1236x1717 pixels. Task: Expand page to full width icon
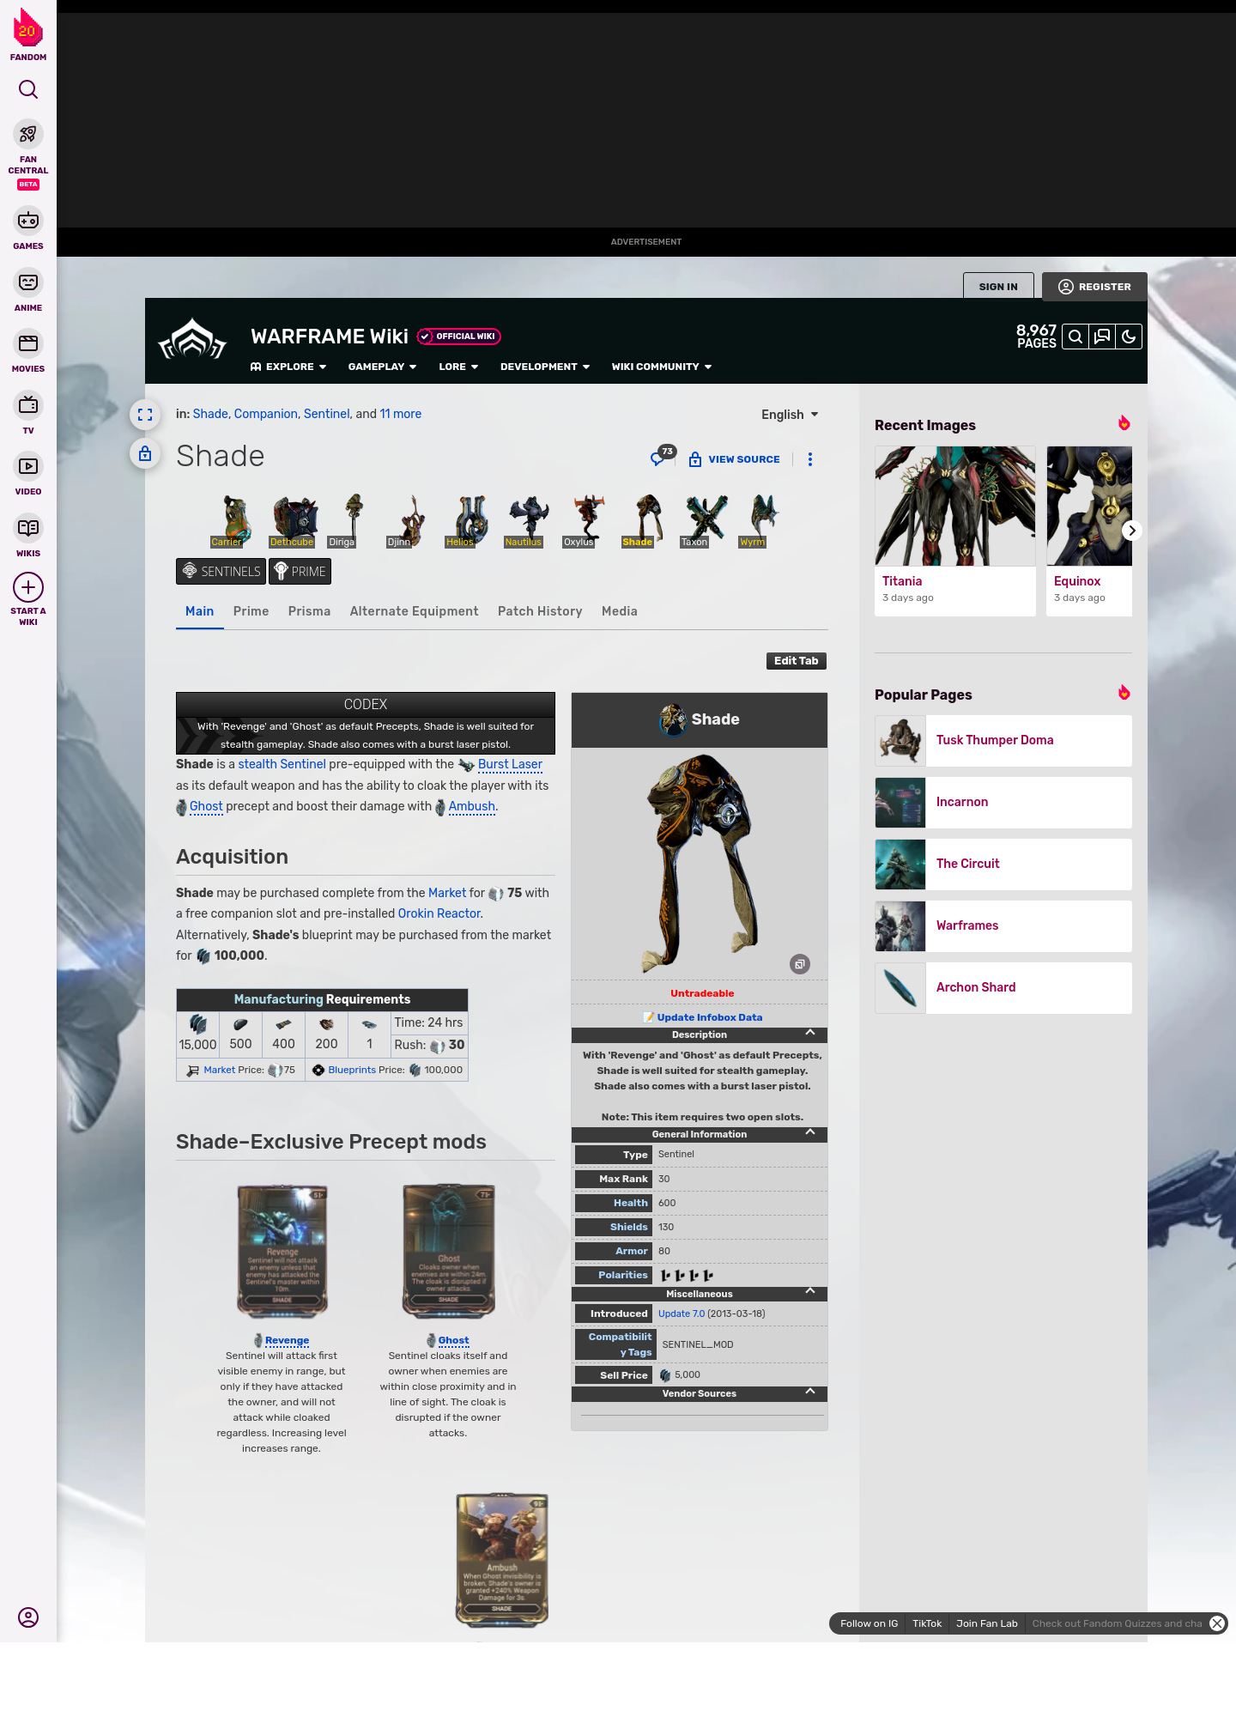(x=145, y=415)
